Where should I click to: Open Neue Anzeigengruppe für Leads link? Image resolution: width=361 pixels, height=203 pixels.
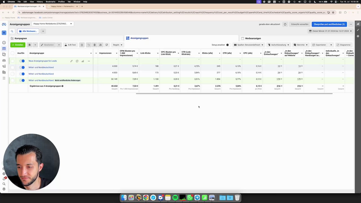coord(43,61)
